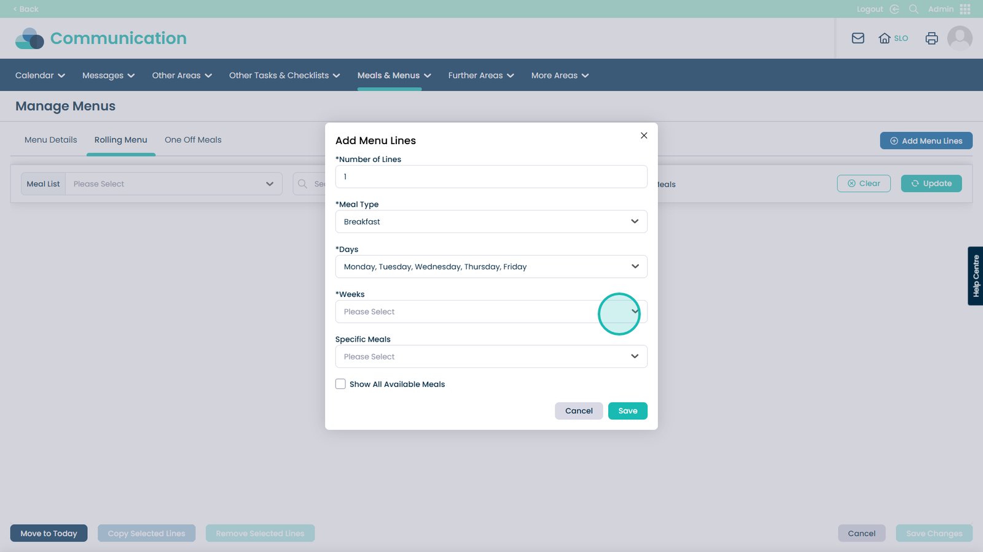Open the mail envelope icon
The height and width of the screenshot is (552, 983).
[x=858, y=38]
